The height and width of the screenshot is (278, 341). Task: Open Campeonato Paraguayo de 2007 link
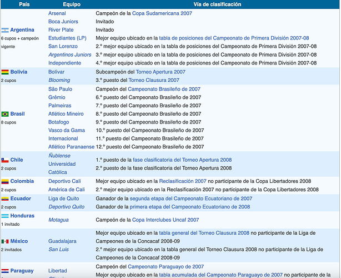click(x=166, y=267)
